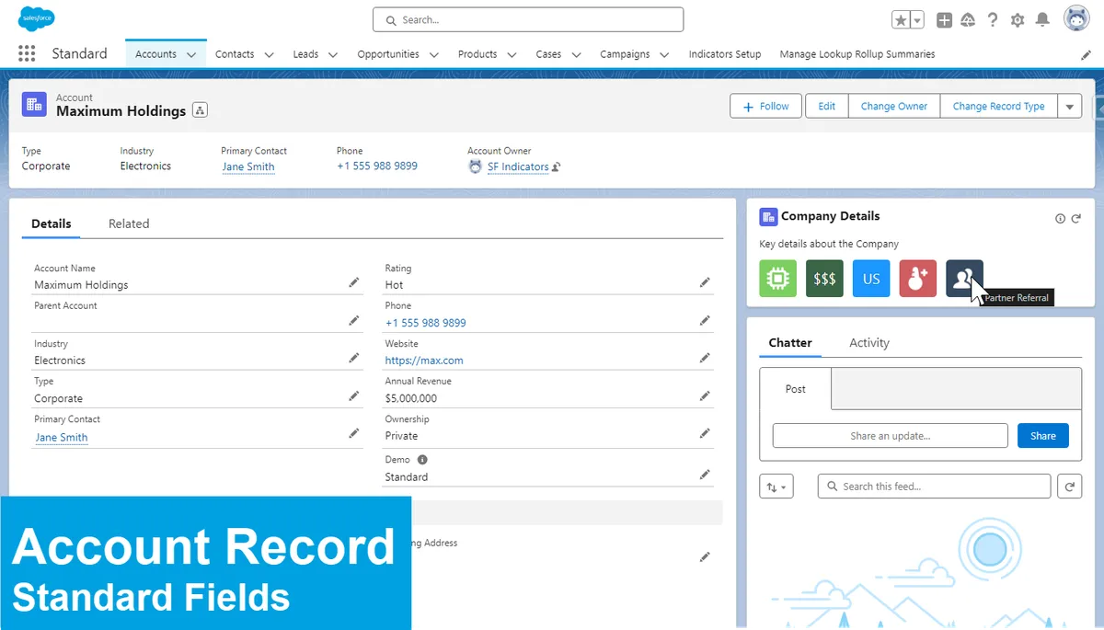Click the Change Record Type button

coord(999,107)
